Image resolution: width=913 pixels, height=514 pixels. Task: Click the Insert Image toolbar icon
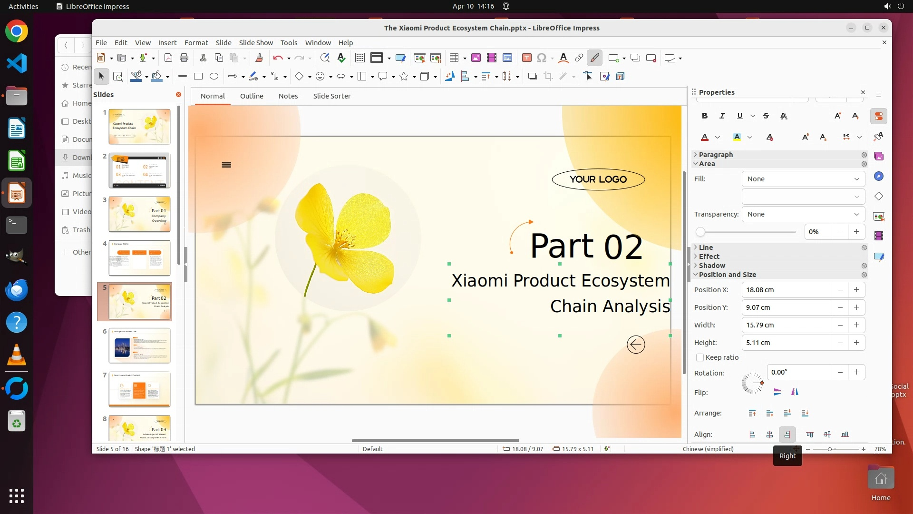[476, 58]
